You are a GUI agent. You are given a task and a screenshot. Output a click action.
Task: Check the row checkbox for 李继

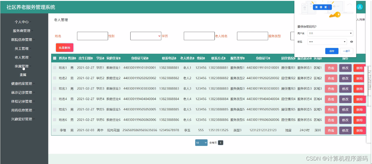(55, 130)
